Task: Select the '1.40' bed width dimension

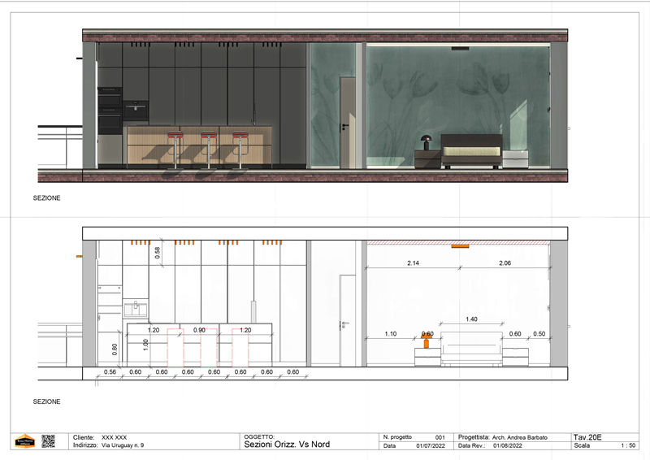Action: click(471, 319)
